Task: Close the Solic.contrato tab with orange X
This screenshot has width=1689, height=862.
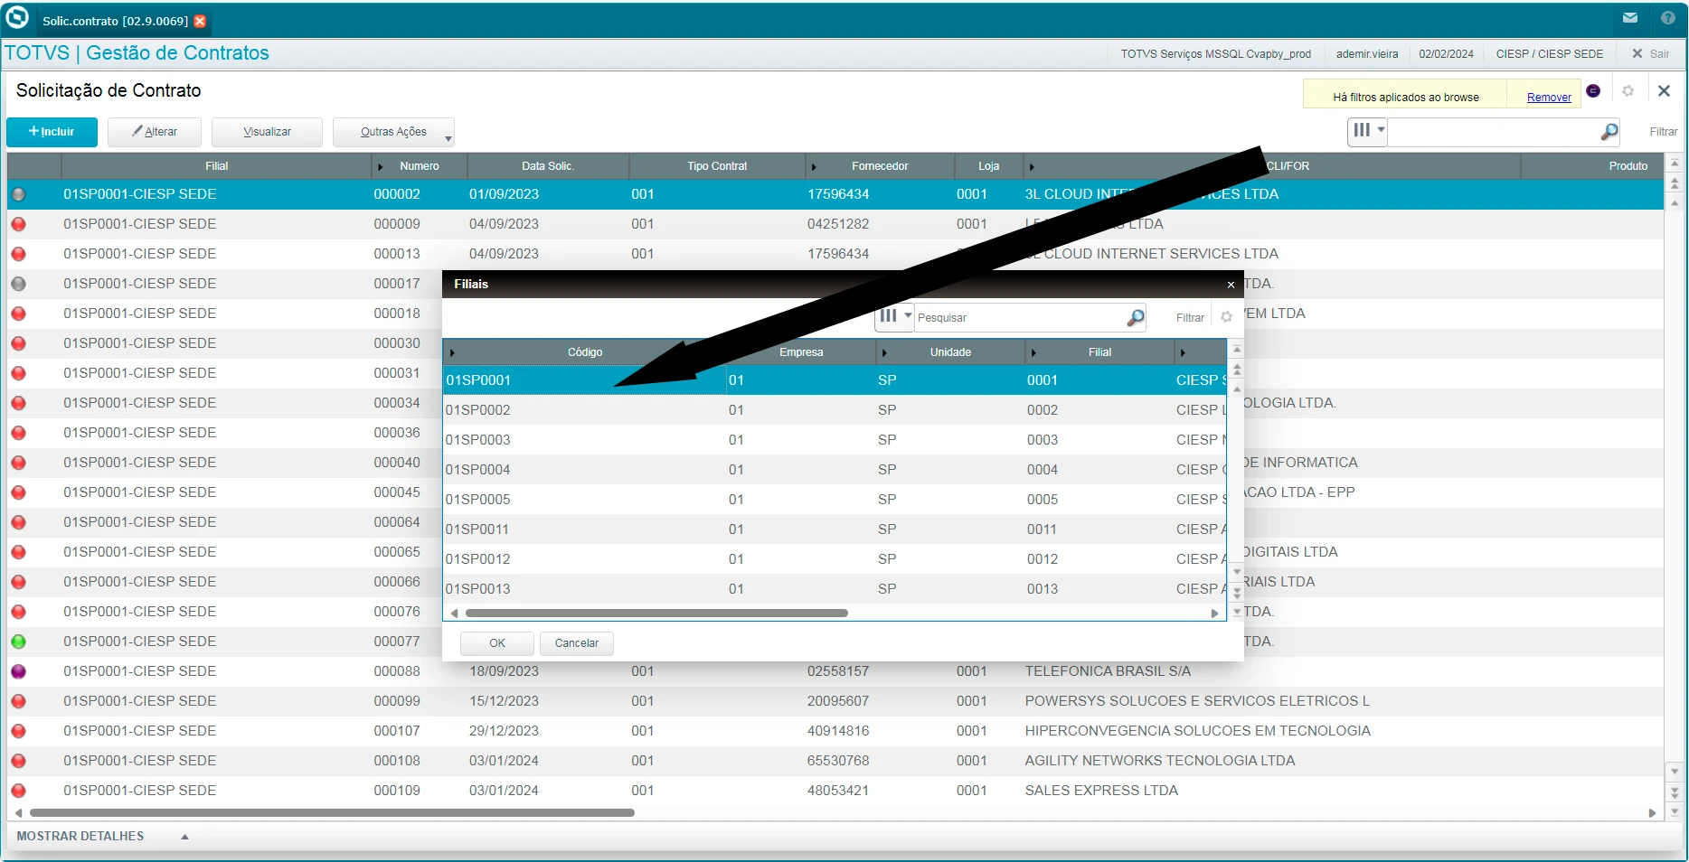Action: coord(200,21)
